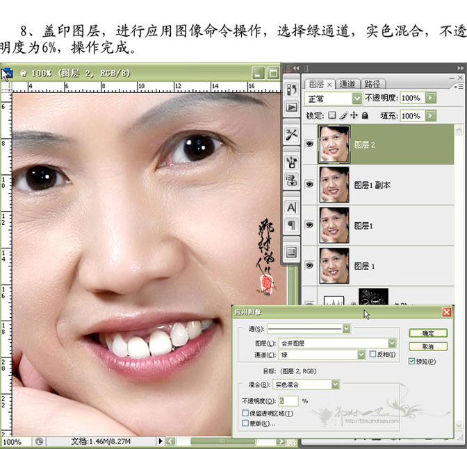467x449 pixels.
Task: Select the 图层 2 layer thumbnail
Action: 334,144
